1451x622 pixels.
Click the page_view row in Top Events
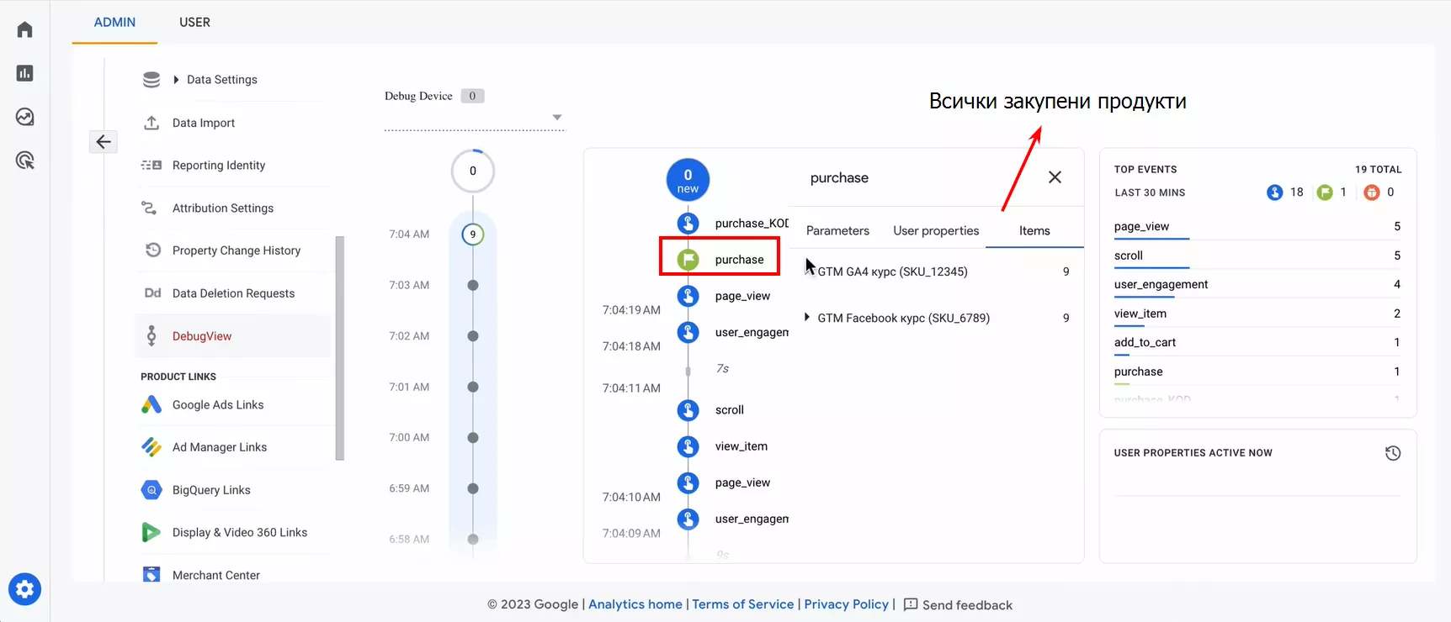click(1257, 227)
